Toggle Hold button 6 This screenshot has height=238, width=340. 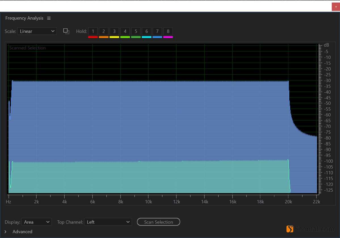147,31
